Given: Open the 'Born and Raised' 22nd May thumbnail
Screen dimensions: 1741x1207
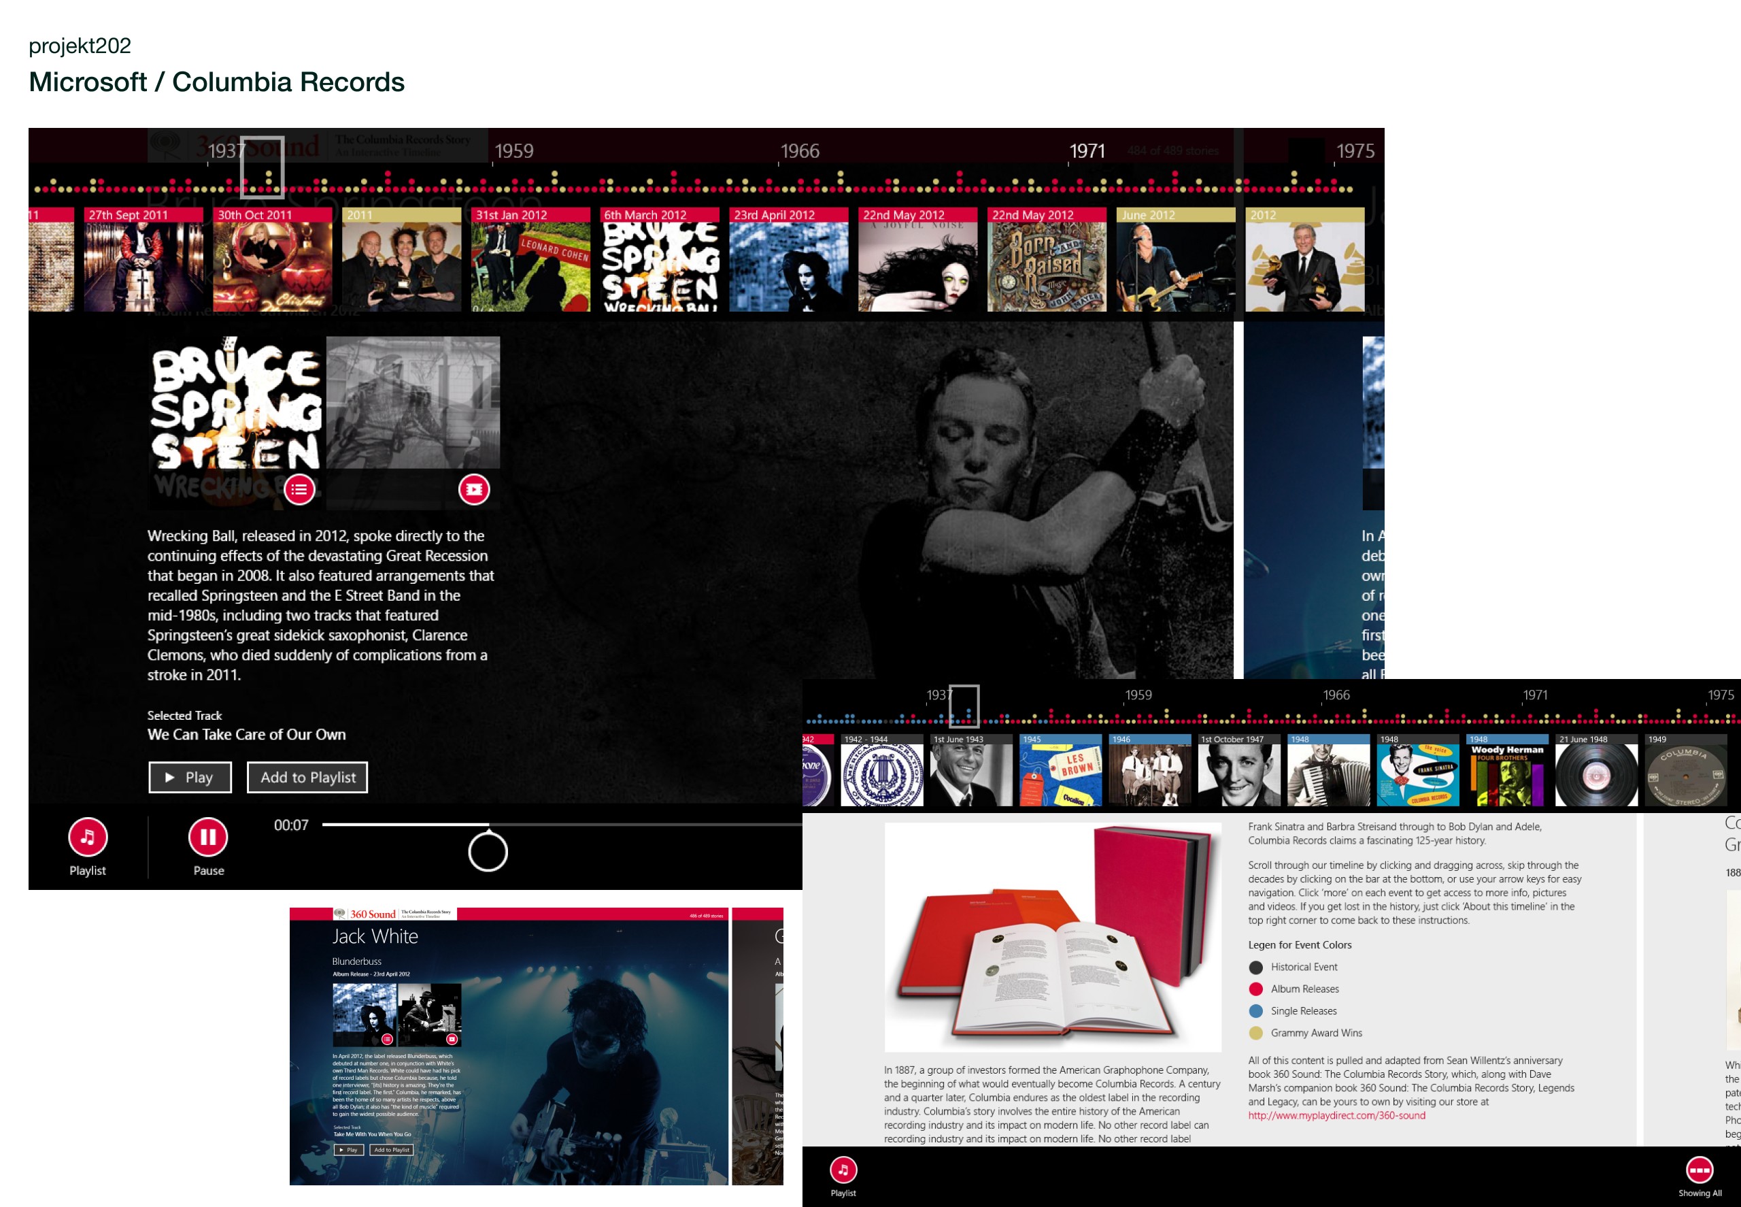Looking at the screenshot, I should [1047, 259].
